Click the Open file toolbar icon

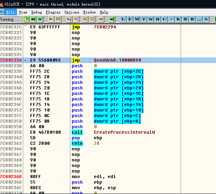26,19
